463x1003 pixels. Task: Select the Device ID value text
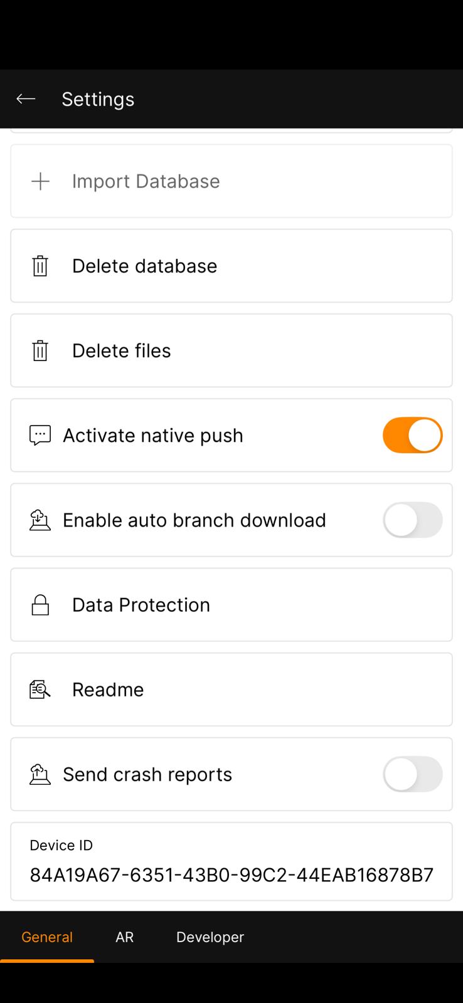(x=231, y=875)
